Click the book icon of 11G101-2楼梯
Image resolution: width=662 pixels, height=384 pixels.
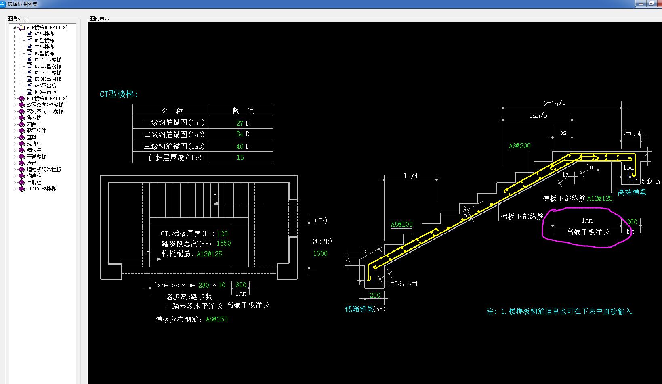22,189
